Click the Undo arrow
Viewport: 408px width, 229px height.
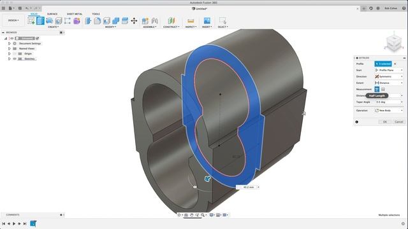(27, 8)
